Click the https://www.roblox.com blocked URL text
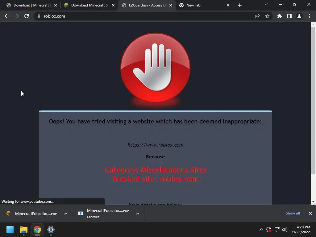The height and width of the screenshot is (237, 316). tap(156, 145)
